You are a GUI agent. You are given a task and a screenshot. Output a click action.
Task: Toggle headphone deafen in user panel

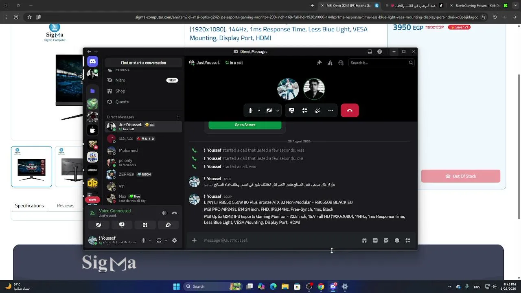pos(159,241)
